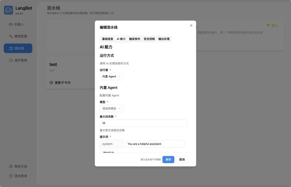Screen dimensions: 291x187
Task: Click the clock icon on the test pipeline card
Action: click(x=51, y=82)
